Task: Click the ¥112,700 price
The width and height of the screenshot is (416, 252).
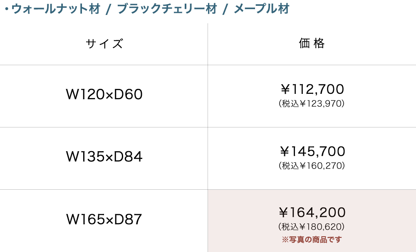Action: point(312,89)
